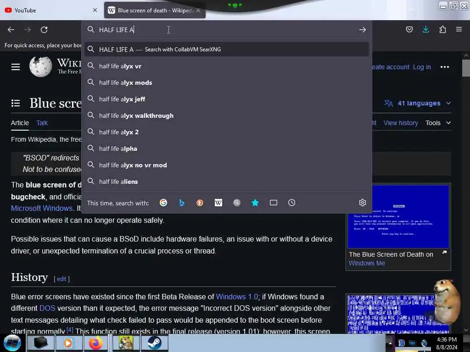Click the page vertical scrollbar thumb
470x352 pixels.
466,68
